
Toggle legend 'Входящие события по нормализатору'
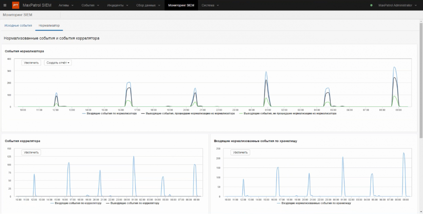click(x=110, y=114)
